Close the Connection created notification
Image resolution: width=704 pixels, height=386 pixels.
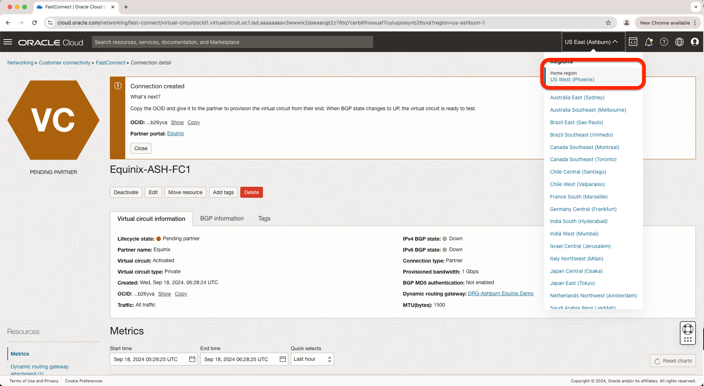pos(141,148)
